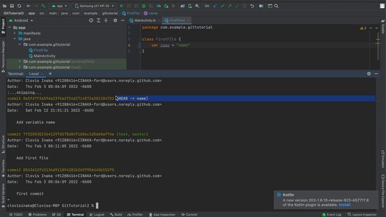Screen dimensions: 386x217
Task: Click Collapse All in Project panel
Action: tap(106, 20)
